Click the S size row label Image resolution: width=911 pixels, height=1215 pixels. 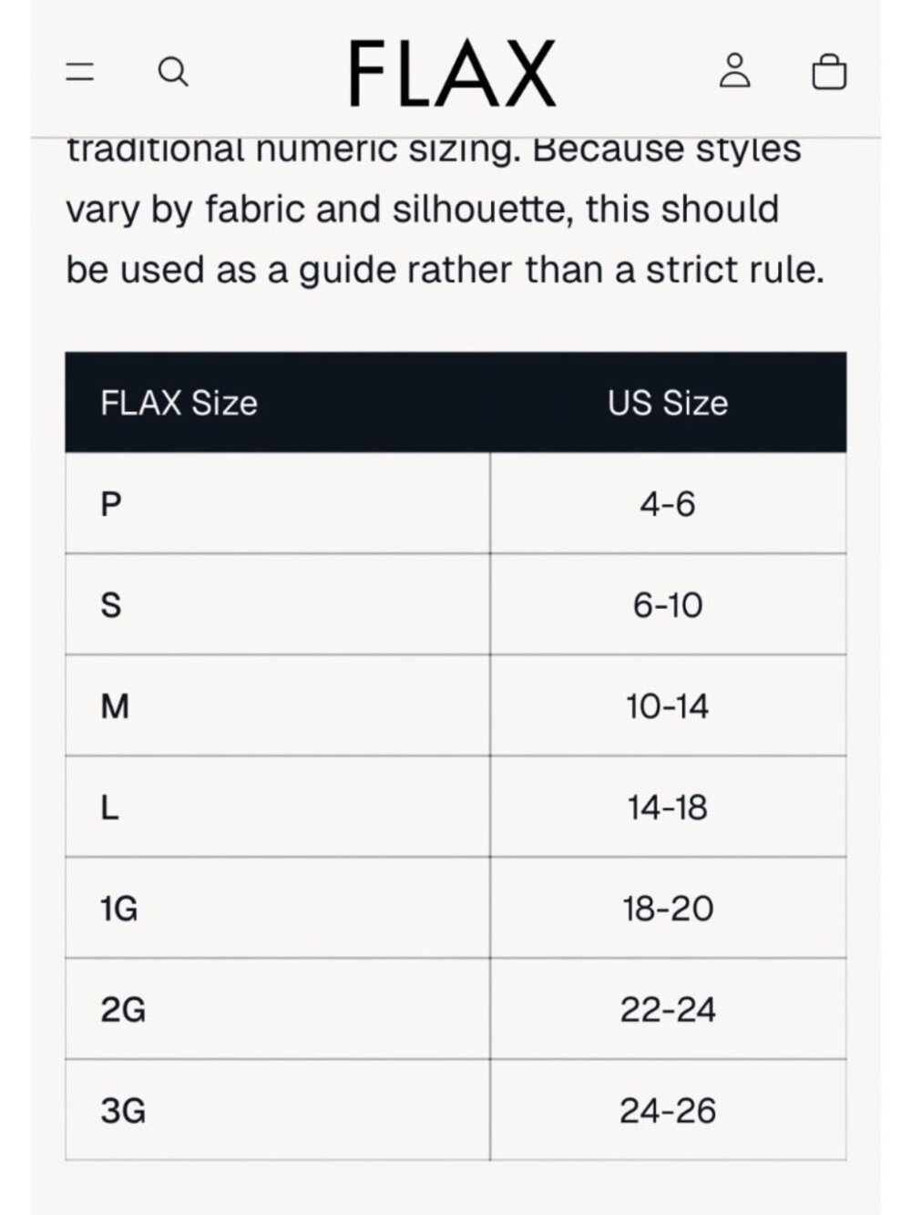111,604
